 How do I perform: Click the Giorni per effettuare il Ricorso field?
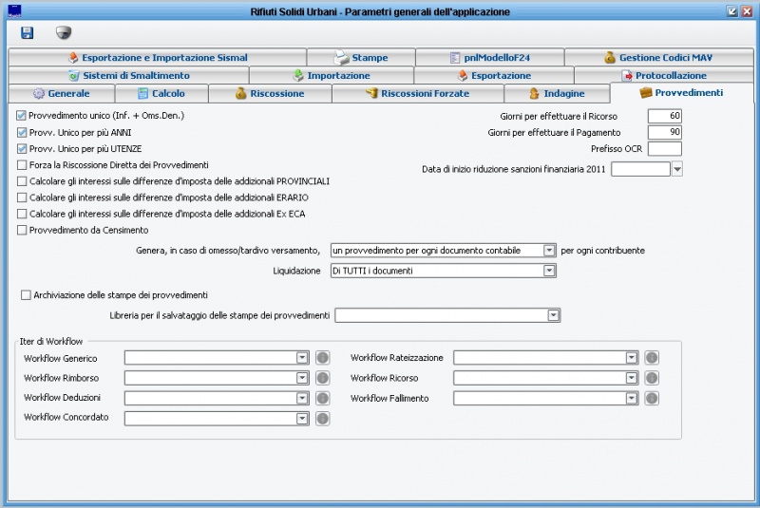664,116
